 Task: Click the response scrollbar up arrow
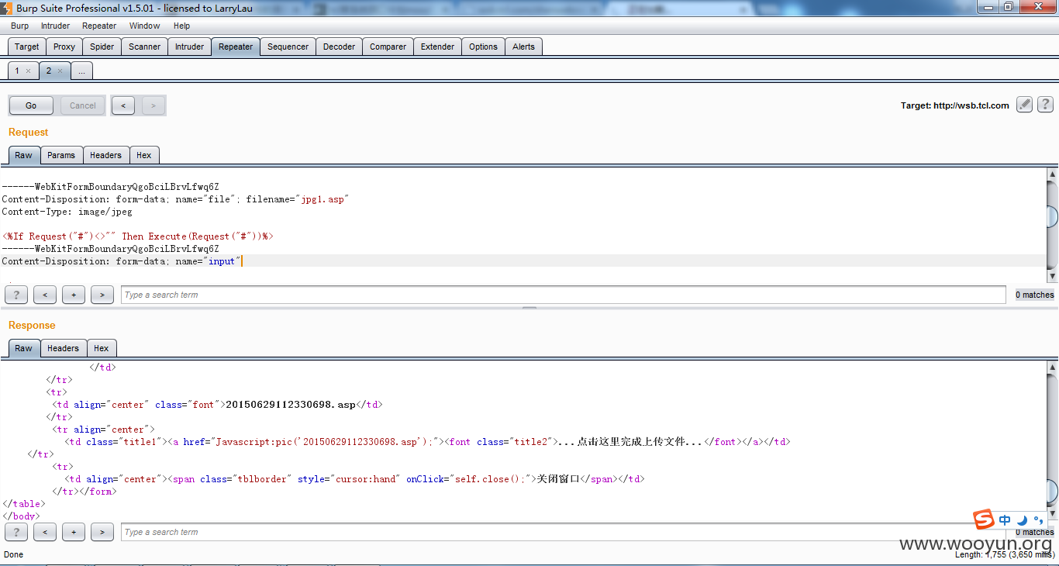pos(1052,367)
